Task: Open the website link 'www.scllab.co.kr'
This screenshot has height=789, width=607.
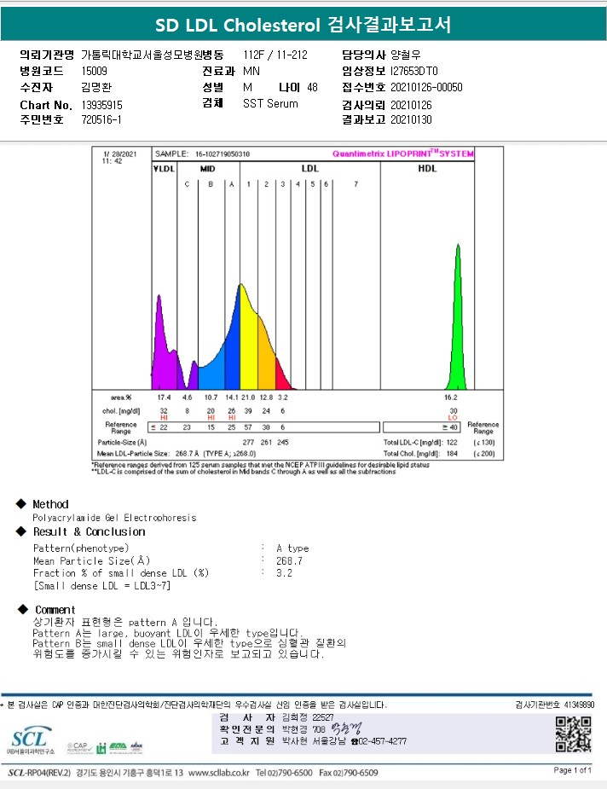Action: click(219, 773)
